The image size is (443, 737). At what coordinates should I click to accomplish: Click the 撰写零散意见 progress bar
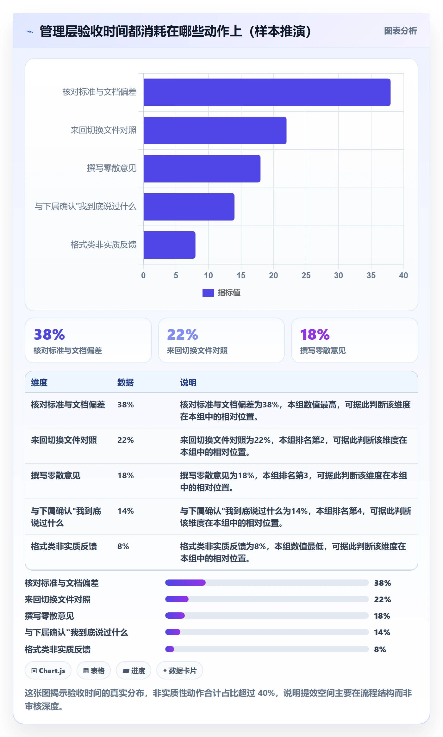click(267, 616)
